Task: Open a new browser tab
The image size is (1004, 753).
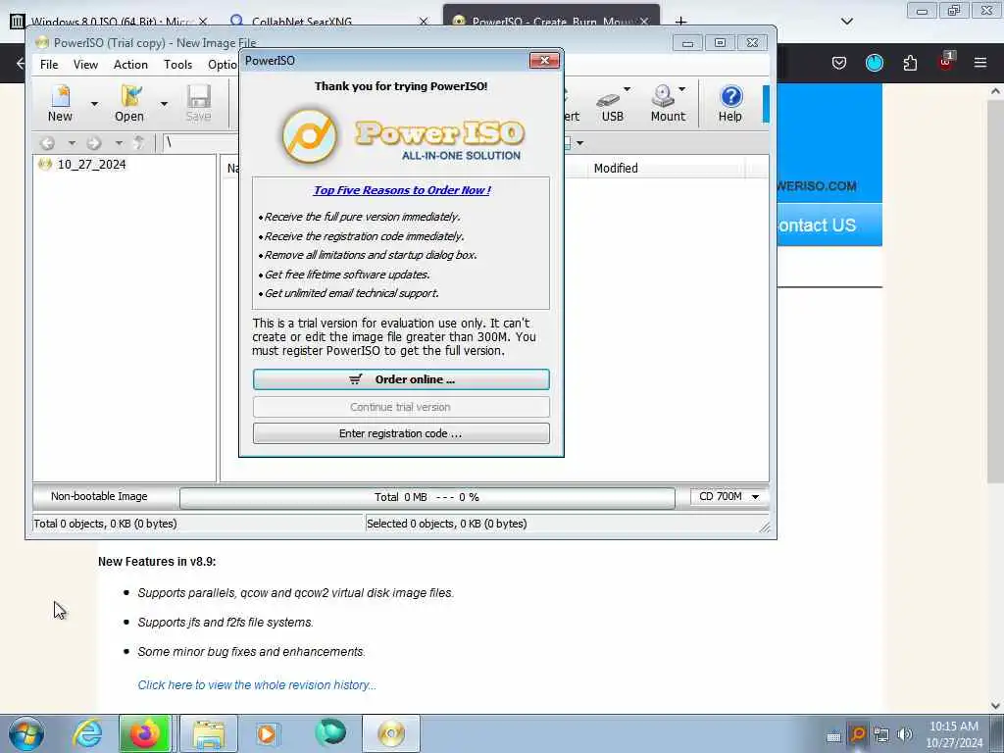Action: point(680,22)
